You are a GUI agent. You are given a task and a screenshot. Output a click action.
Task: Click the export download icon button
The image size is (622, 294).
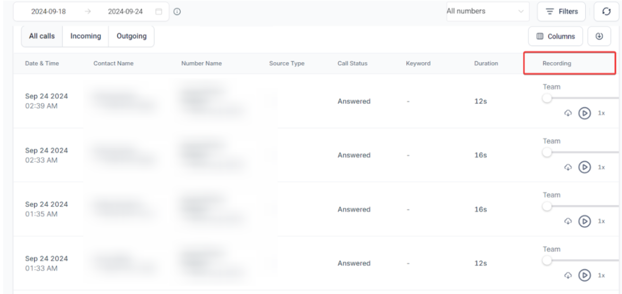pyautogui.click(x=599, y=36)
